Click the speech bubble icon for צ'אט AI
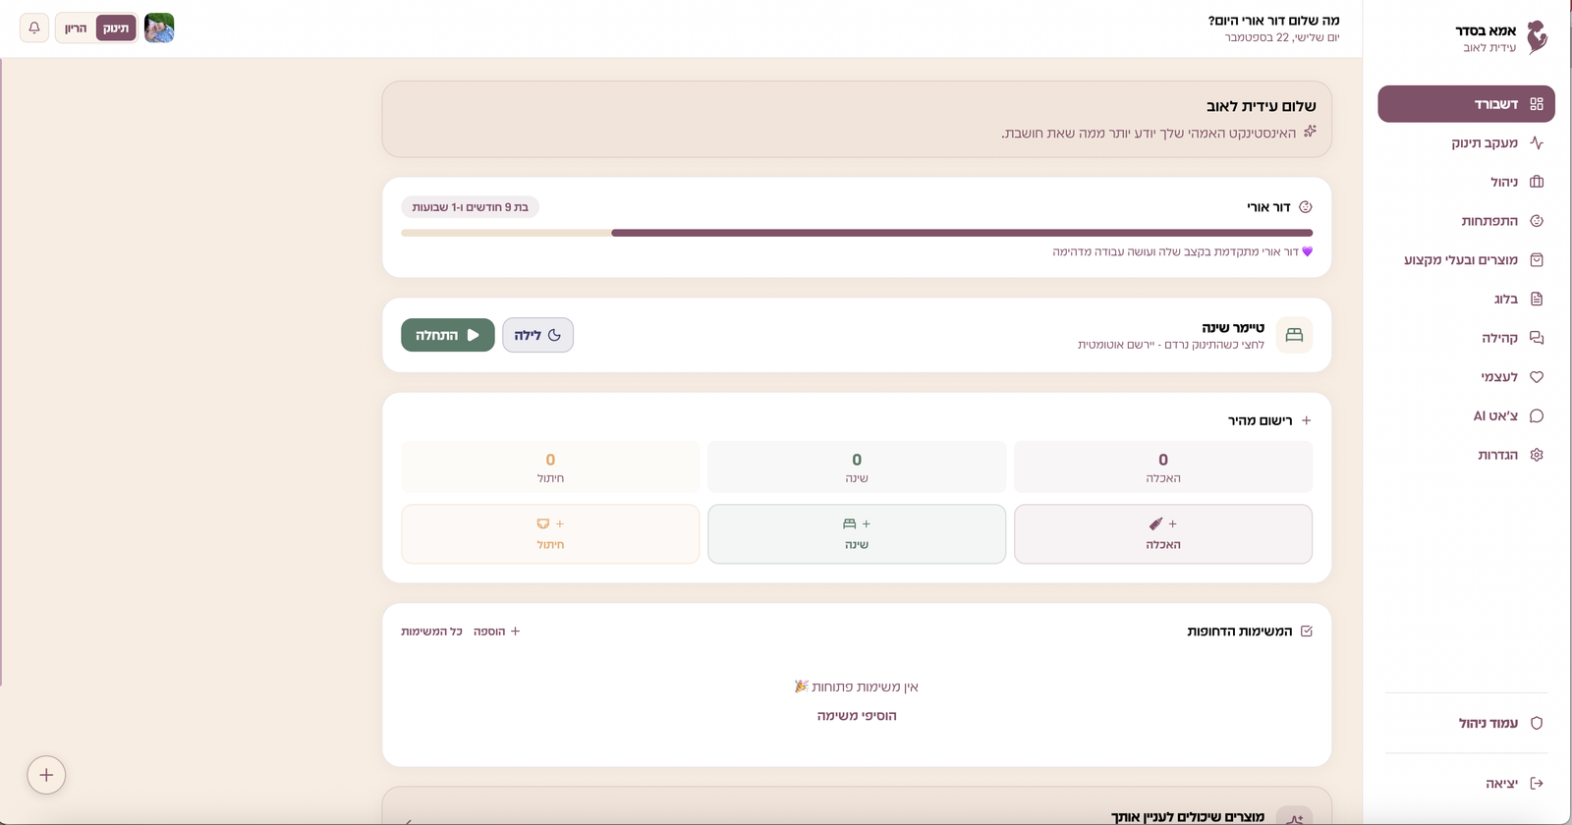1572x825 pixels. (1537, 416)
